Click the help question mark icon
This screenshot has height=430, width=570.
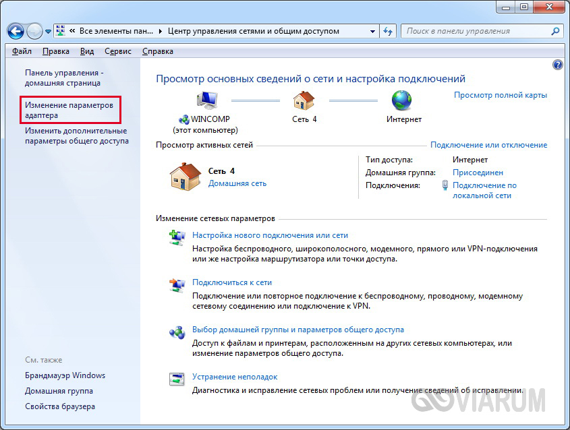pos(557,65)
